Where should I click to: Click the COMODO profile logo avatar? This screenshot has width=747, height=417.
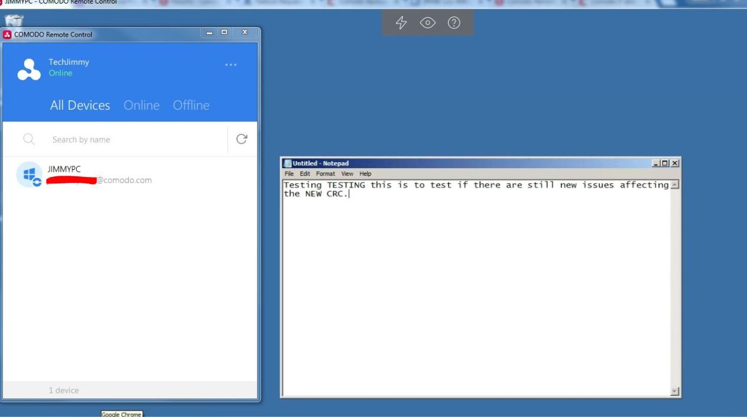pyautogui.click(x=29, y=69)
